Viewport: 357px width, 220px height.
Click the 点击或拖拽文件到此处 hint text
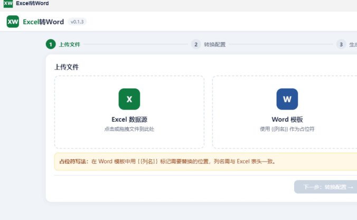(129, 129)
